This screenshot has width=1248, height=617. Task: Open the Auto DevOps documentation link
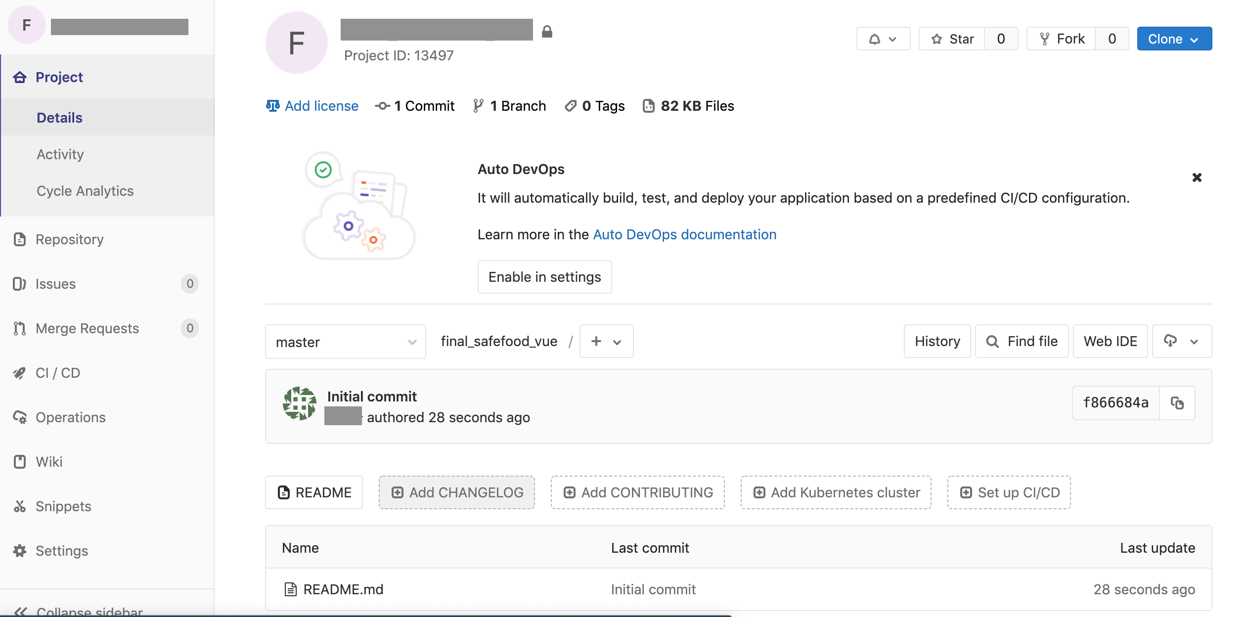coord(684,234)
